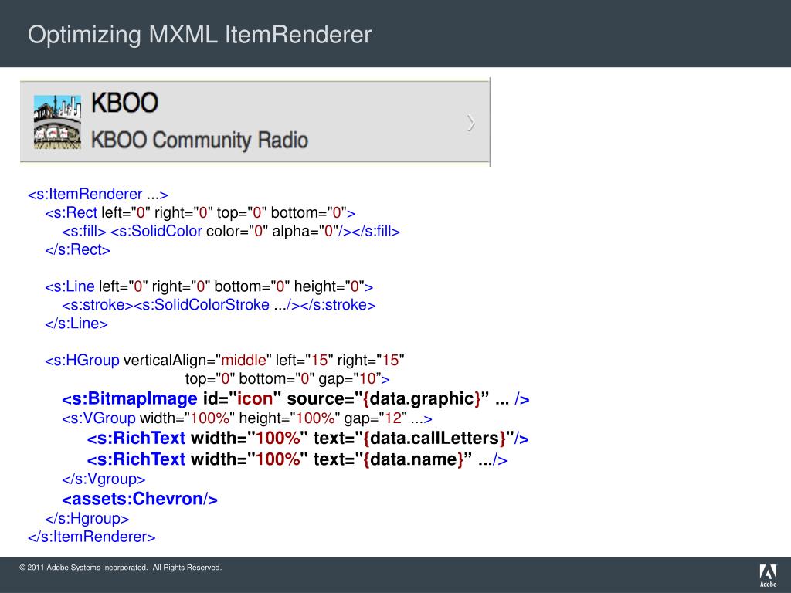Click the '<s:Line left="0"' code line
This screenshot has width=791, height=593.
coord(209,286)
